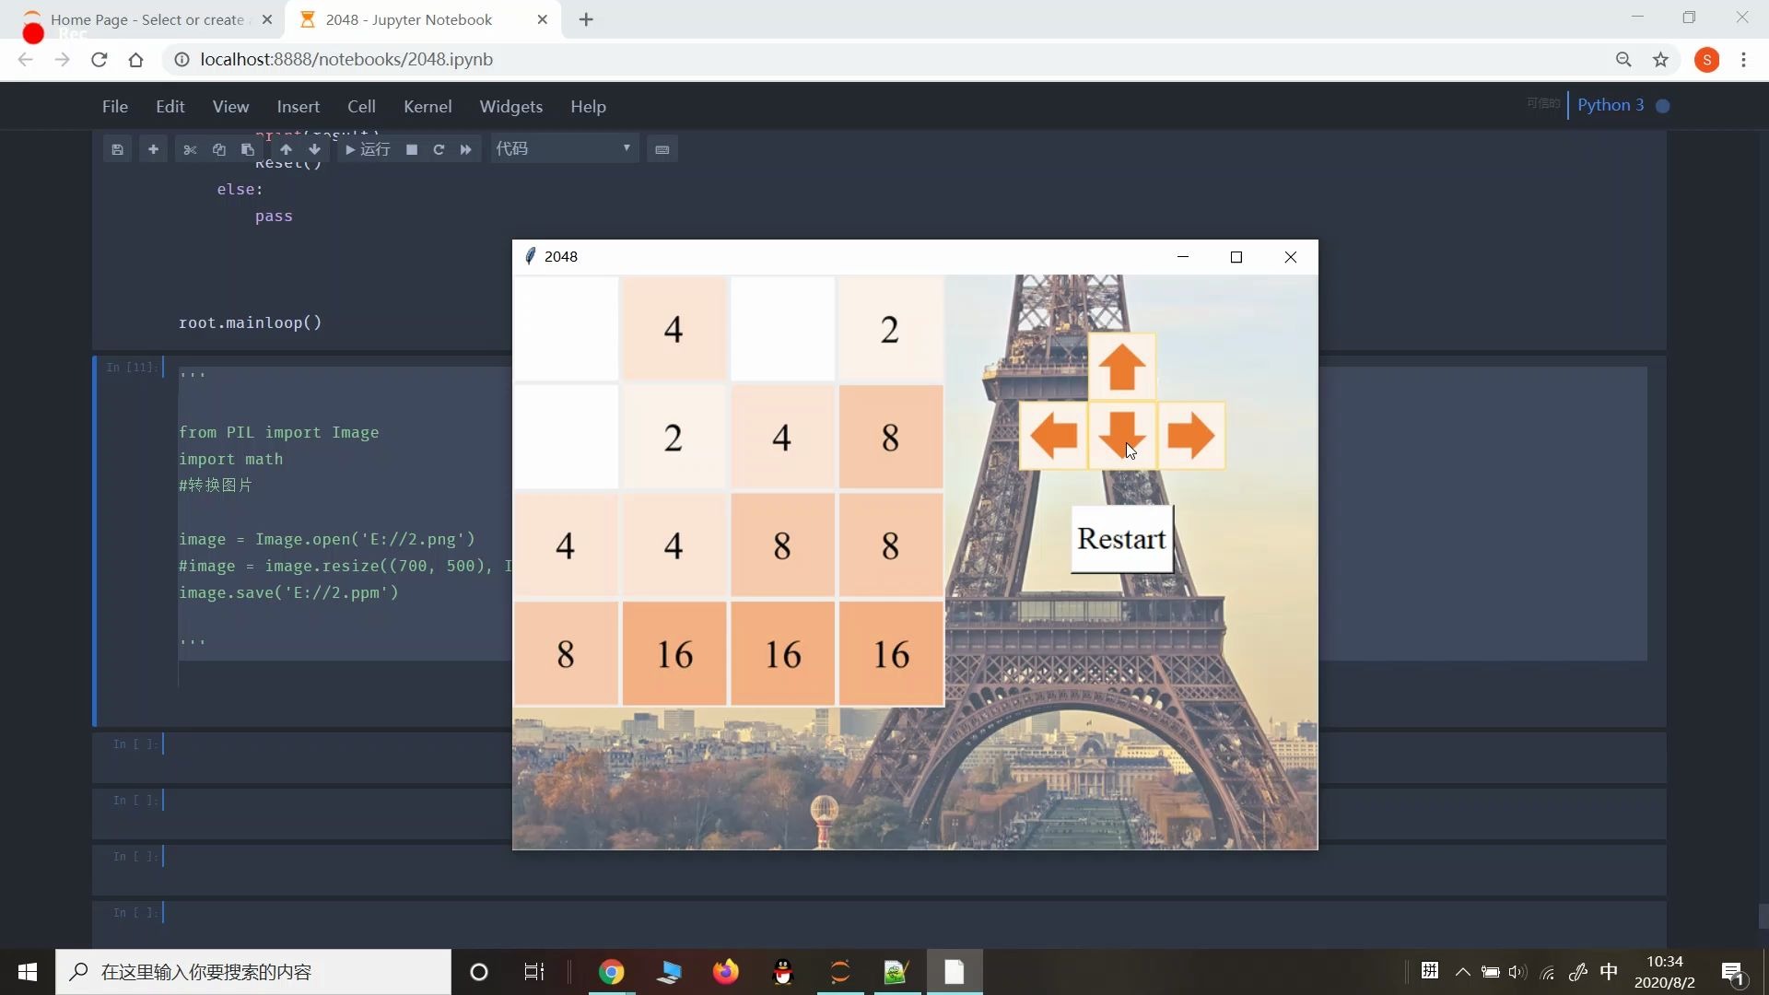Click the Restart button in game
The width and height of the screenshot is (1769, 995).
coord(1121,539)
